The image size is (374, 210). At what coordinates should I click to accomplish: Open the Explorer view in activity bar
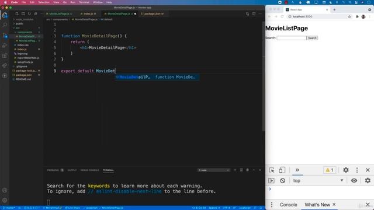5,15
